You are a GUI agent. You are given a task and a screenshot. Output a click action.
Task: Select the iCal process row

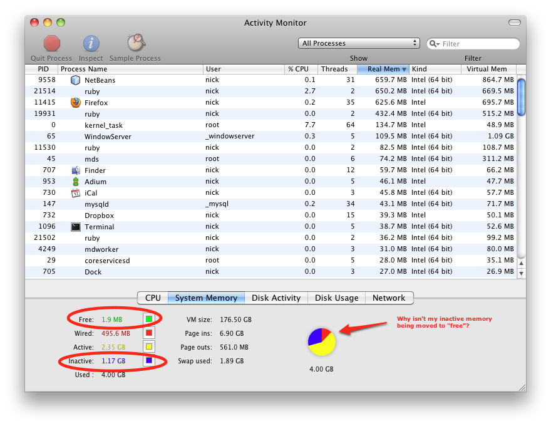coord(271,192)
